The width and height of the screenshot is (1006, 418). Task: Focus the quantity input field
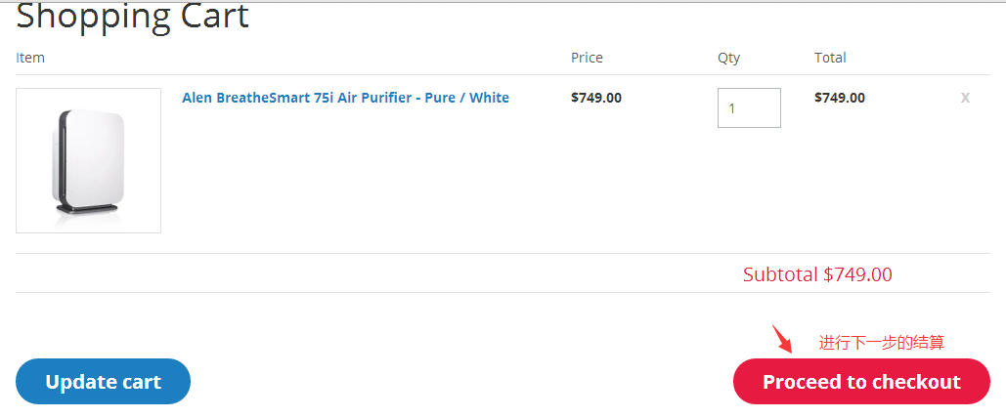pos(749,107)
